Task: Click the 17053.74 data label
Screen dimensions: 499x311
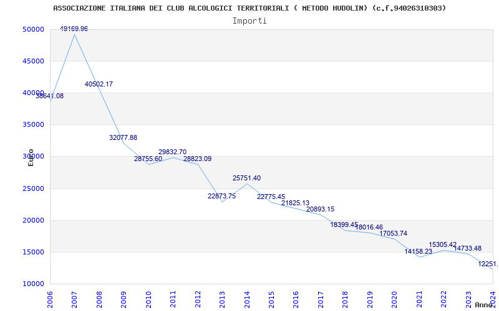Action: 394,234
